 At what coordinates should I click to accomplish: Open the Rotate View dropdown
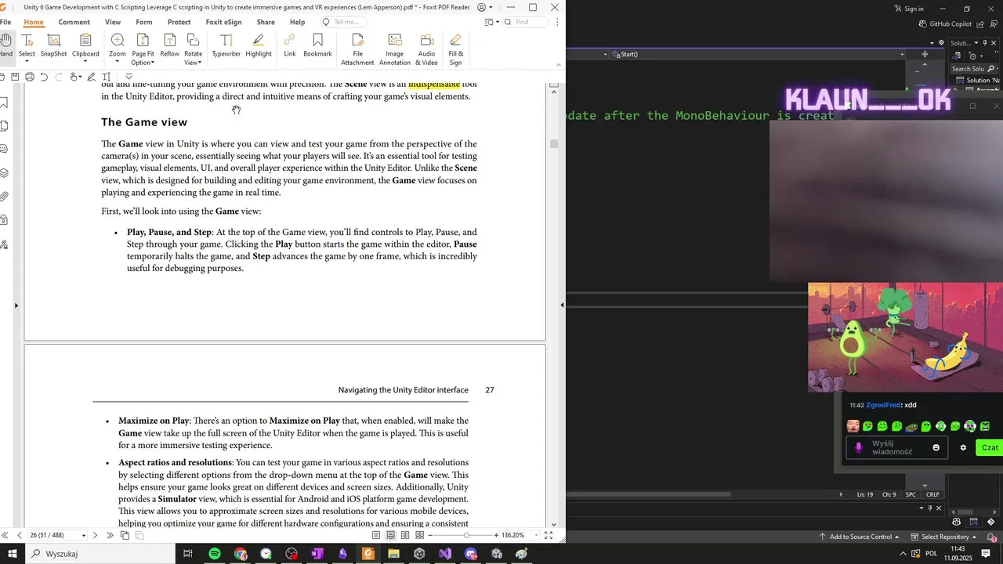tap(193, 49)
